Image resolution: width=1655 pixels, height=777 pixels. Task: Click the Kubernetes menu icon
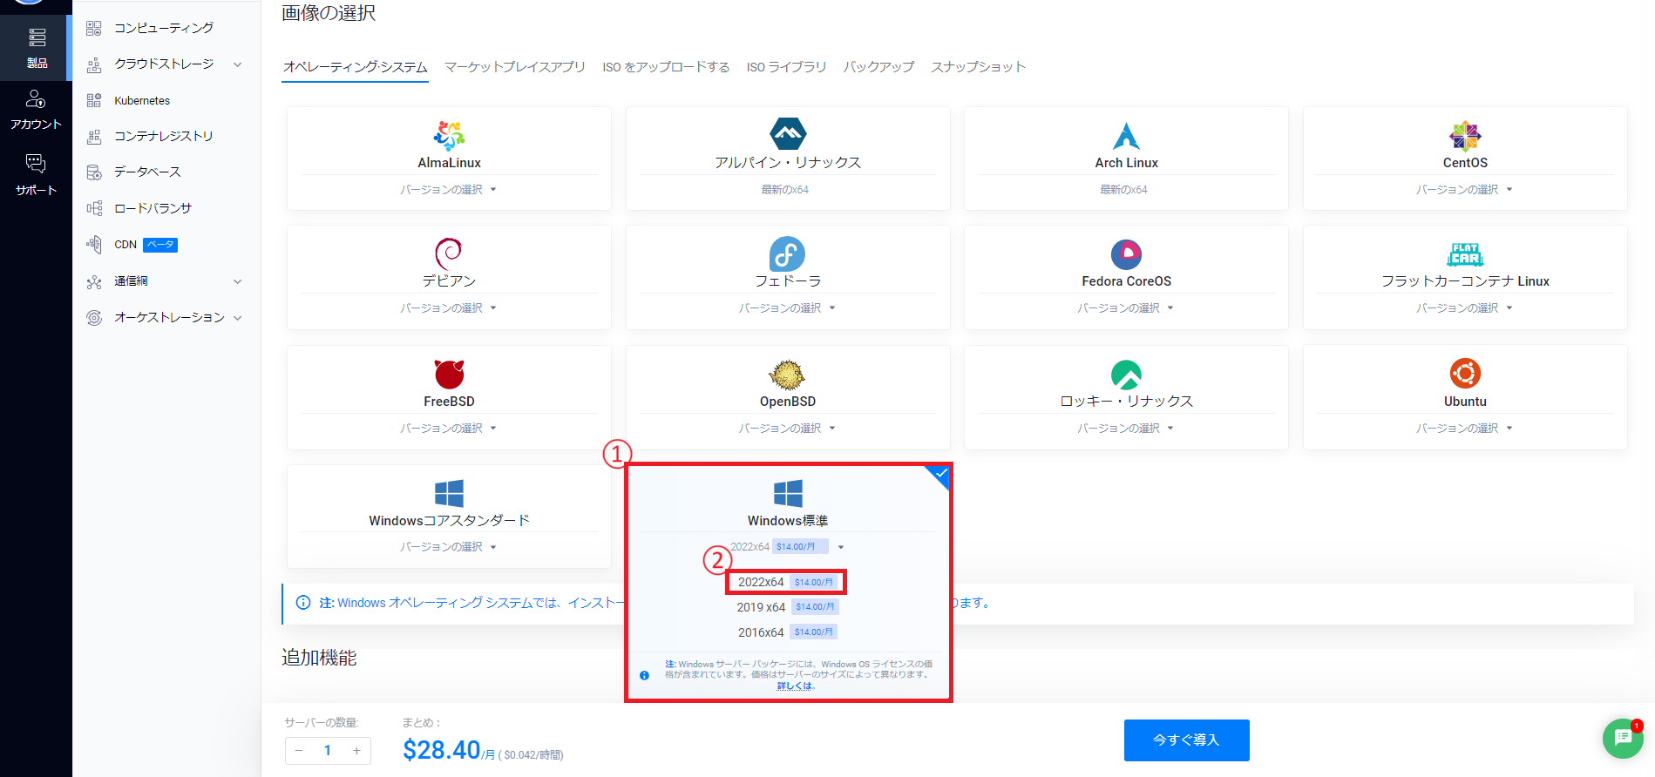click(94, 100)
